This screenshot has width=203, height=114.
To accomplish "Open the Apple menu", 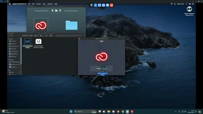I will click(x=10, y=4).
